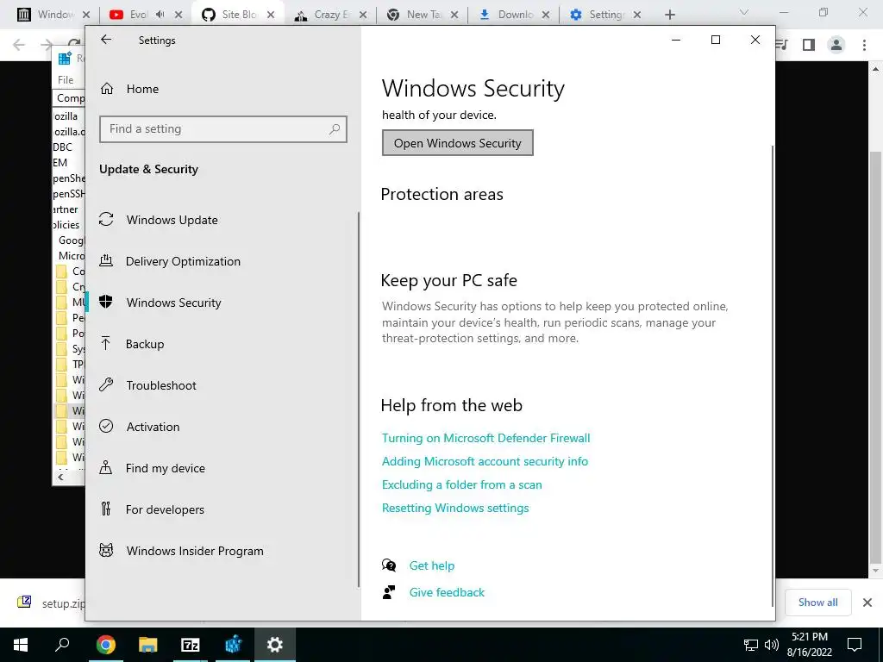Open Home in Settings sidebar
This screenshot has height=662, width=883.
point(129,89)
